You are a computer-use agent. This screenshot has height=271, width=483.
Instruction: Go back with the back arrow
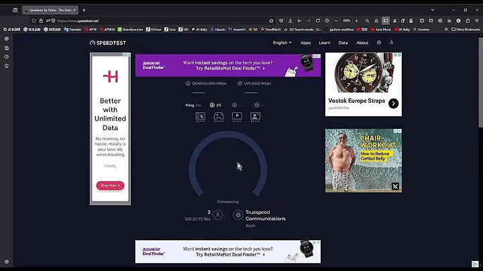click(299, 21)
